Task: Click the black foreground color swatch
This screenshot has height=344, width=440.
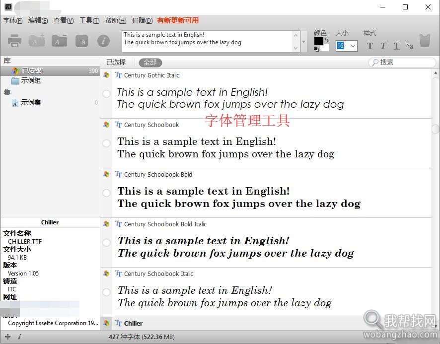Action: point(318,41)
